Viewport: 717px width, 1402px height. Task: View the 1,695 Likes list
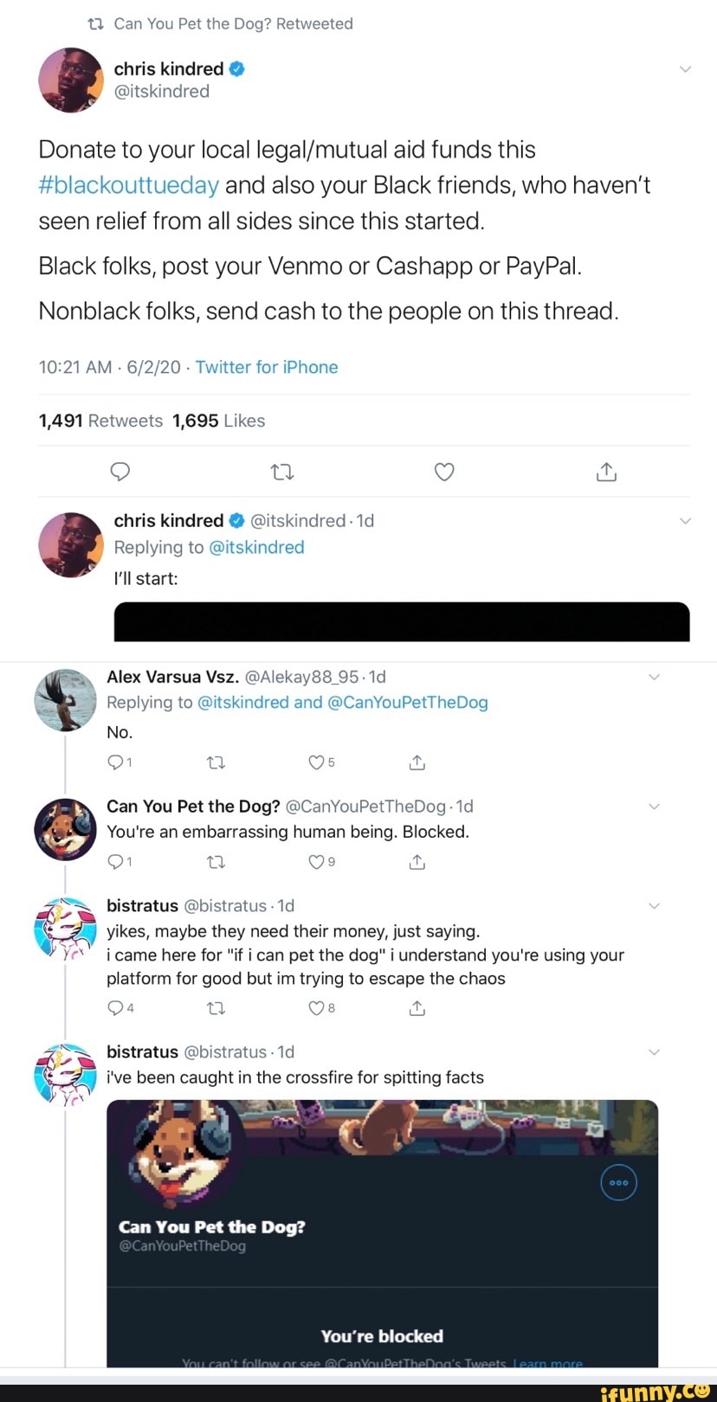click(x=218, y=421)
